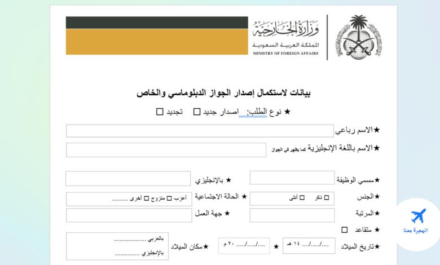Tick the متزوج (married) marital status checkbox
Screen dimensions: 440x265
(x=147, y=198)
